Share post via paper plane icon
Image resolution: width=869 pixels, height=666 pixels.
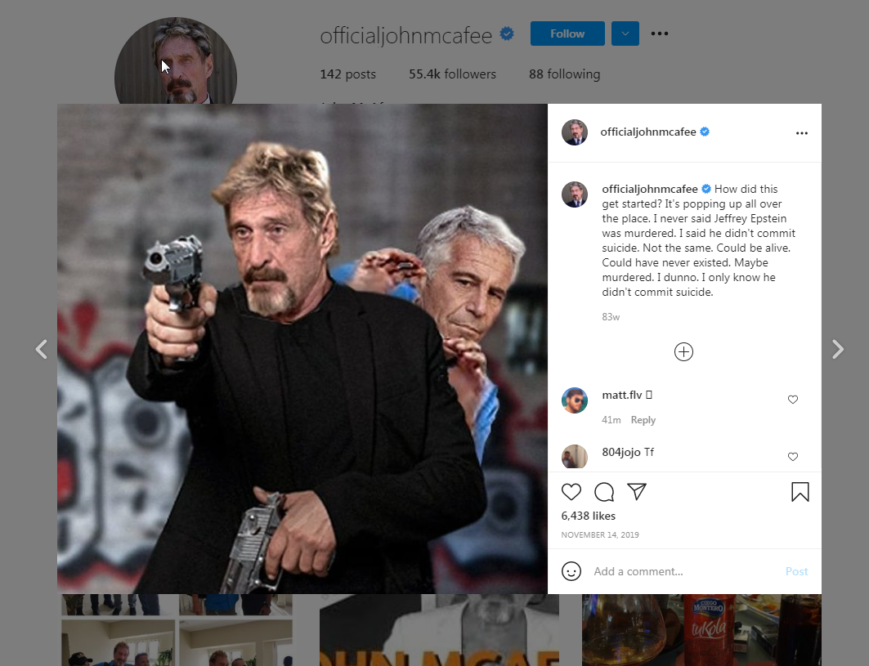[x=637, y=491]
